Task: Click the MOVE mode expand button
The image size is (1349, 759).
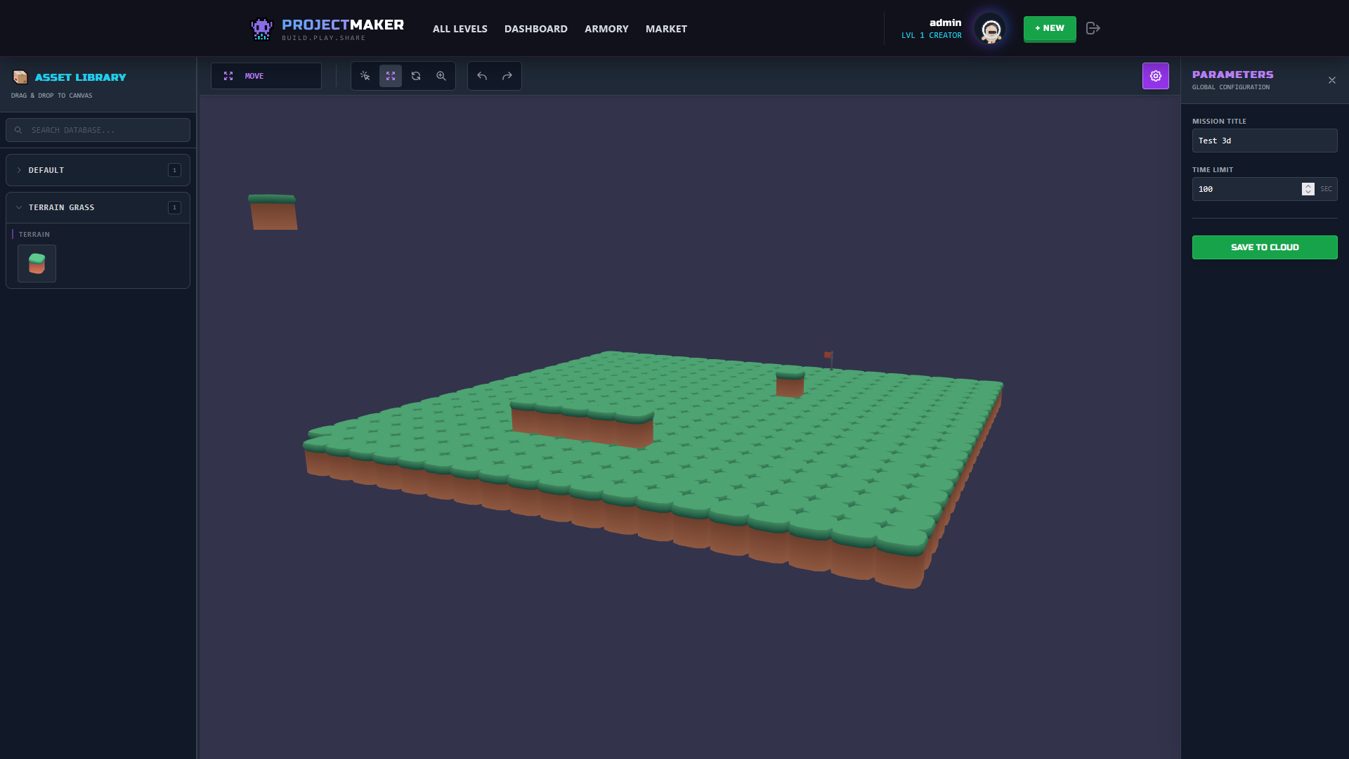Action: (x=228, y=76)
